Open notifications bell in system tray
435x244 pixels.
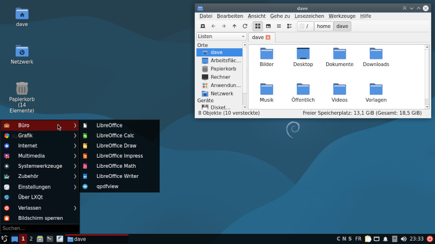click(x=385, y=239)
